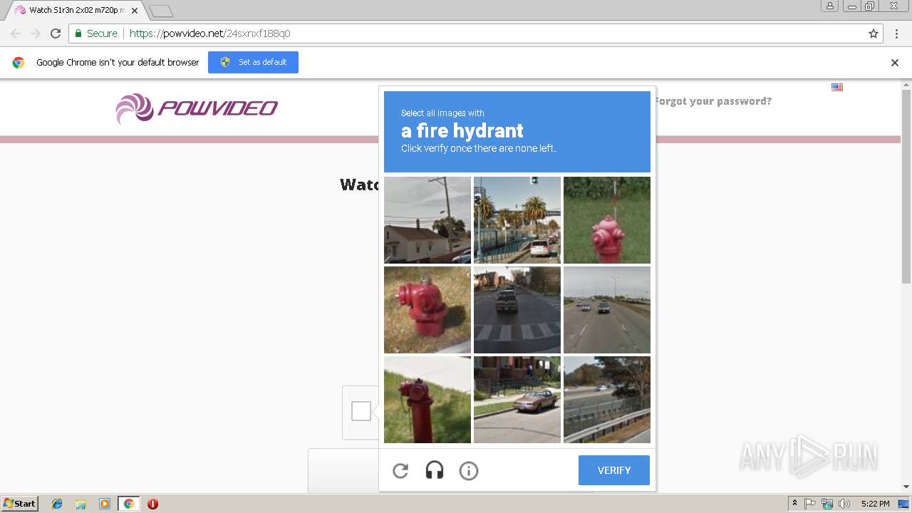Show hidden system tray icons
Viewport: 912px width, 513px height.
[794, 504]
